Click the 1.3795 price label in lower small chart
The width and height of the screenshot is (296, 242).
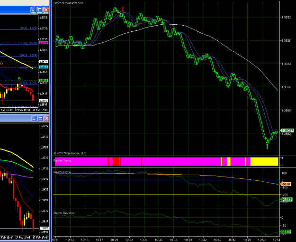pyautogui.click(x=45, y=126)
